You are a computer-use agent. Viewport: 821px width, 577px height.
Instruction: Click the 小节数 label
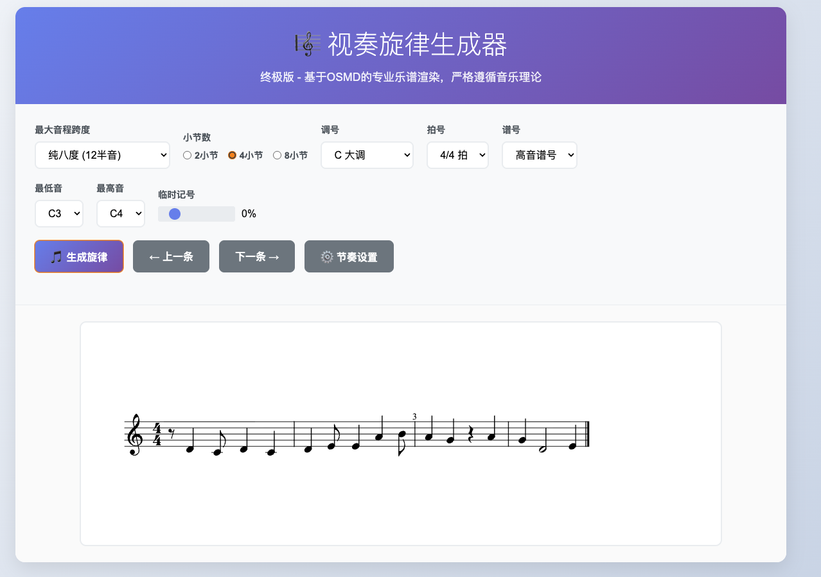coord(197,138)
